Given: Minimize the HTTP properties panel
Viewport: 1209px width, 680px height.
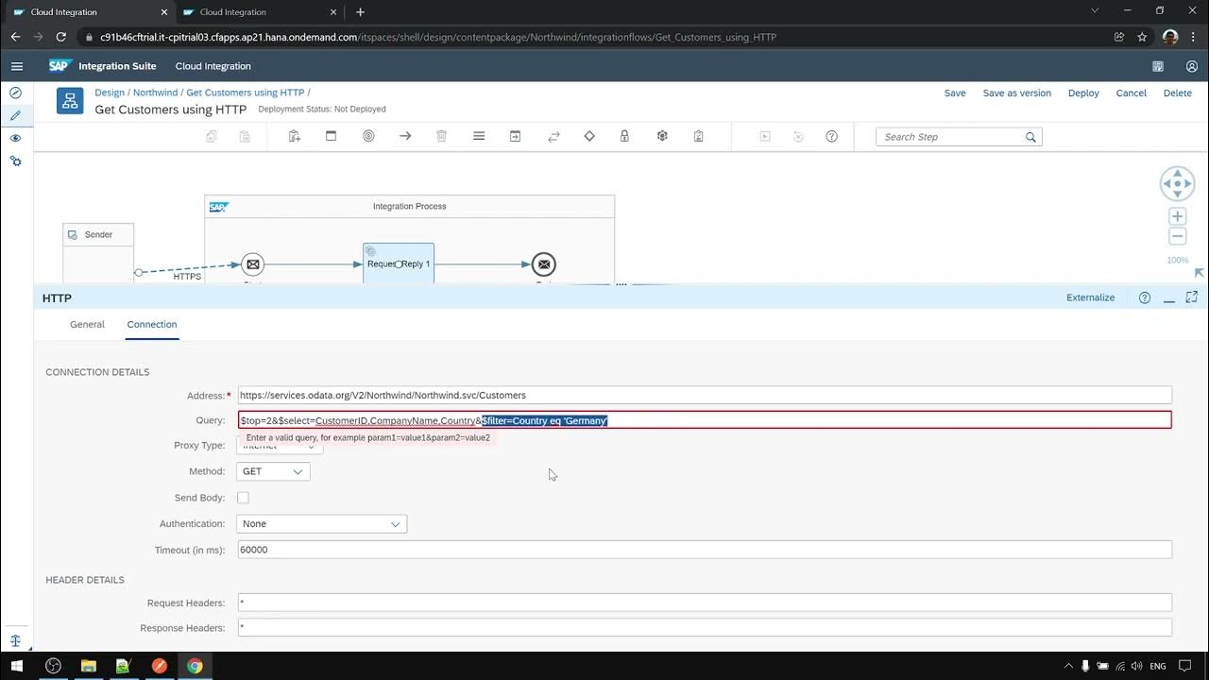Looking at the screenshot, I should [1169, 297].
